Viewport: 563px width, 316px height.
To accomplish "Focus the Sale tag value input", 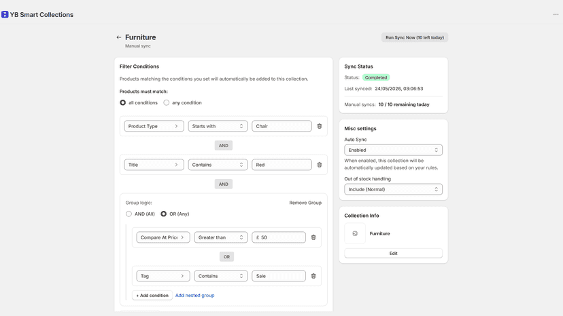I will tap(279, 276).
